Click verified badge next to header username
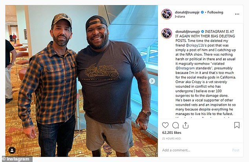This screenshot has width=249, height=162. point(203,12)
